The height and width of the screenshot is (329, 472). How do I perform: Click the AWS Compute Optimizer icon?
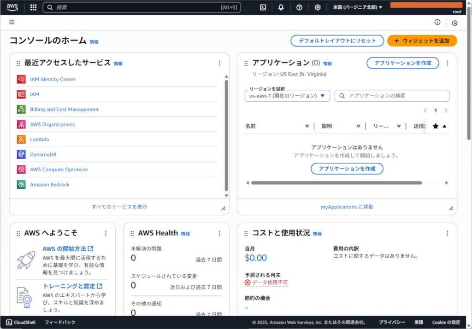pos(21,169)
